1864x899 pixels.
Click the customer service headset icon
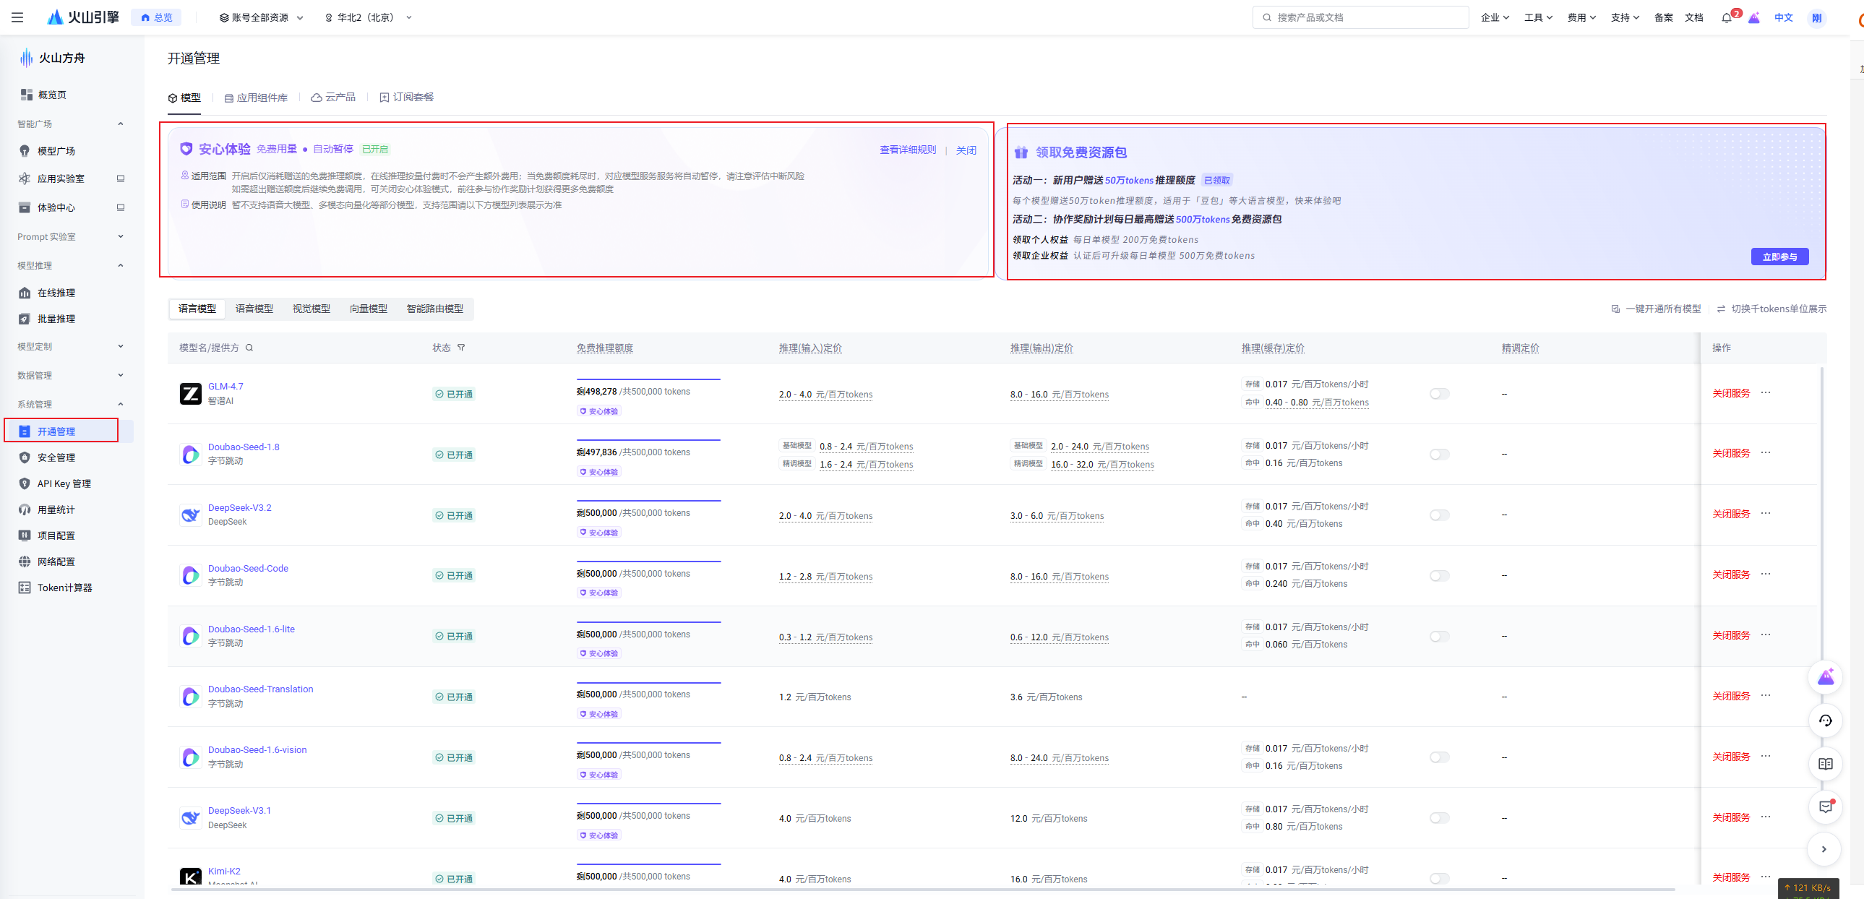click(1825, 721)
